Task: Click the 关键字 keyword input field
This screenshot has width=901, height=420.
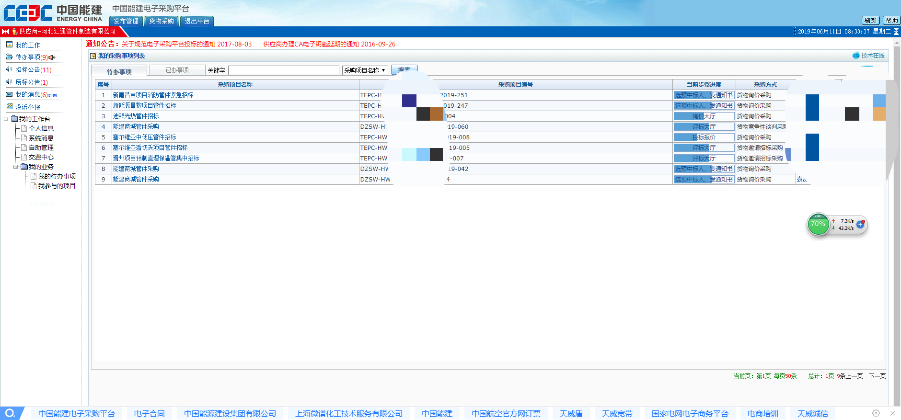Action: click(x=283, y=70)
